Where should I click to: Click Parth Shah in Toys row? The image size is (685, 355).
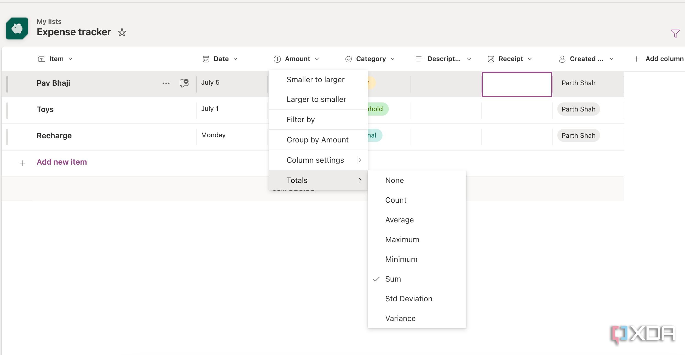pos(578,109)
